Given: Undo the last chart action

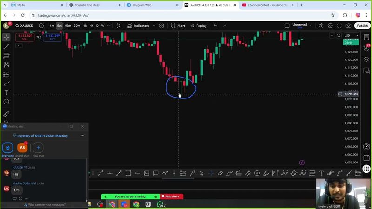Looking at the screenshot, I should click(215, 26).
